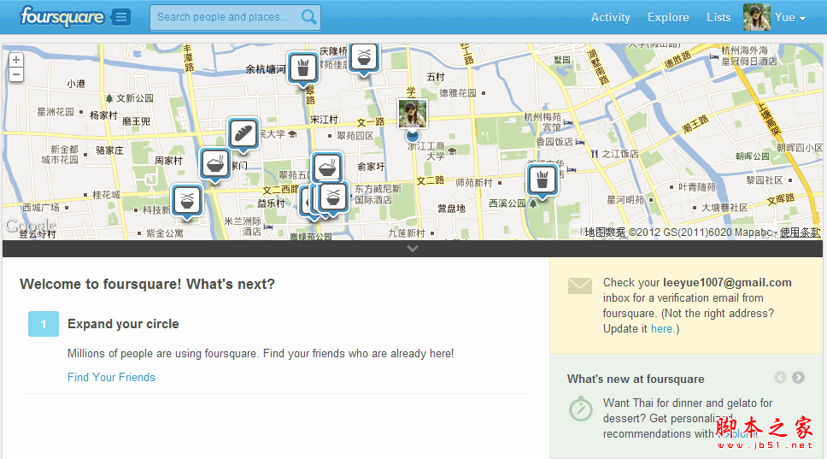Click the foursquare logo

click(62, 17)
